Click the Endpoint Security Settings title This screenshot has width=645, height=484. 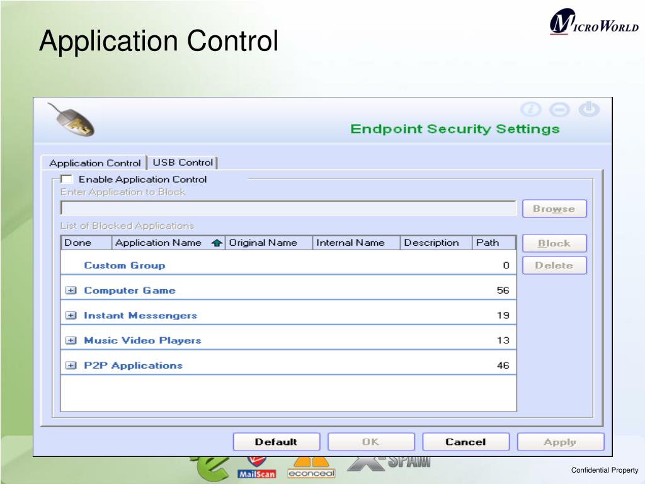[x=455, y=129]
